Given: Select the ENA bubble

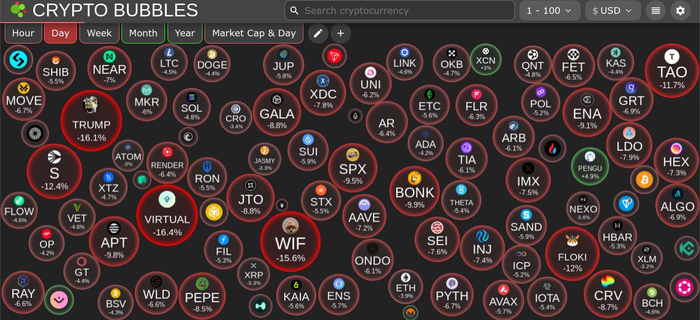Looking at the screenshot, I should point(587,113).
